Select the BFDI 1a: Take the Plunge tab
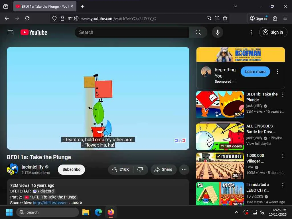Image resolution: width=292 pixels, height=219 pixels. (45, 6)
